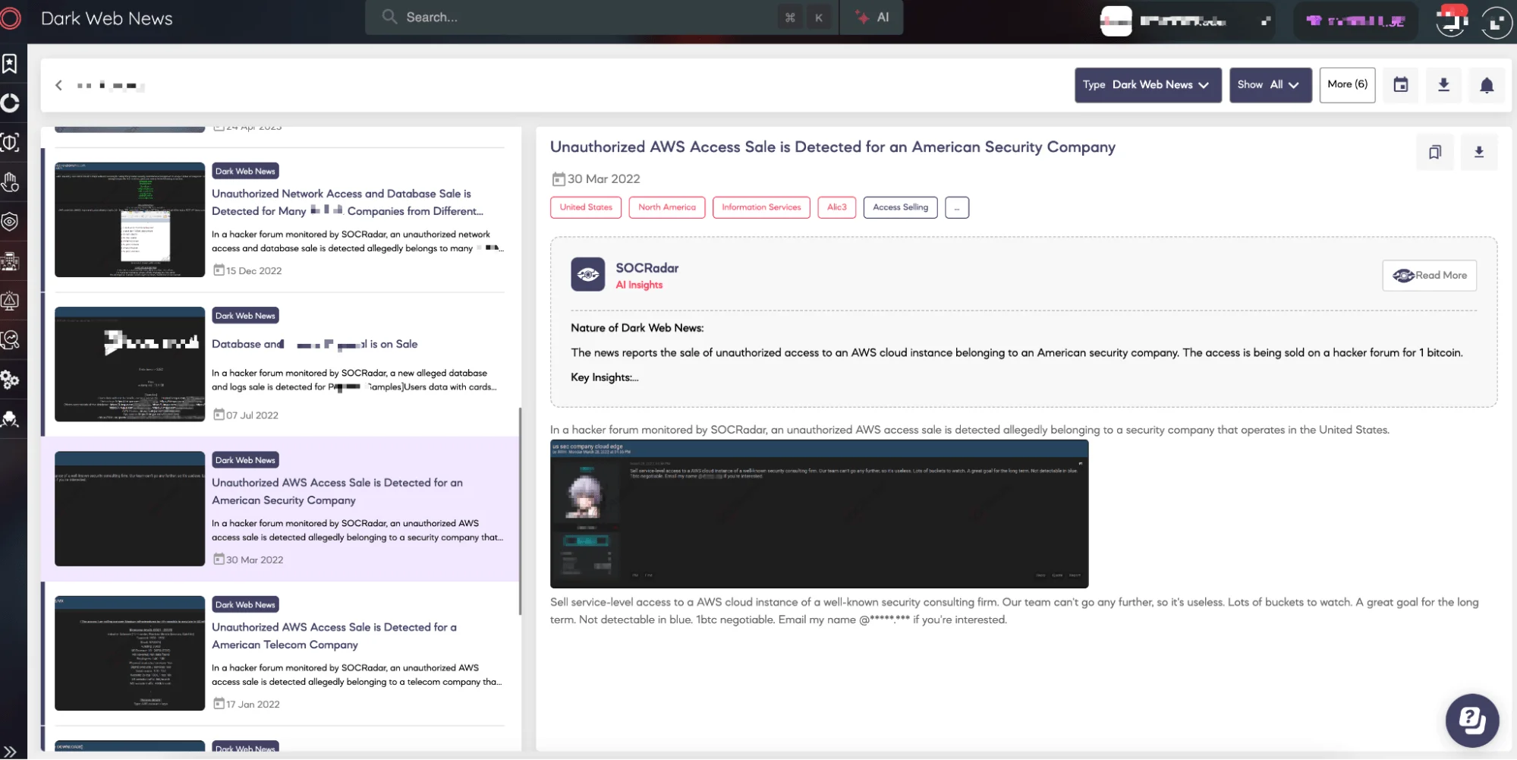
Task: Open thumbnail for 15 Dec 2022 news
Action: pos(130,219)
